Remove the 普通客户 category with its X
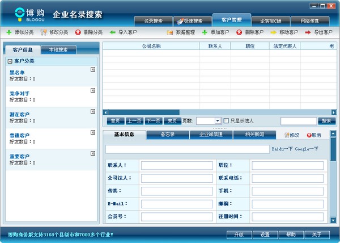 pyautogui.click(x=93, y=132)
